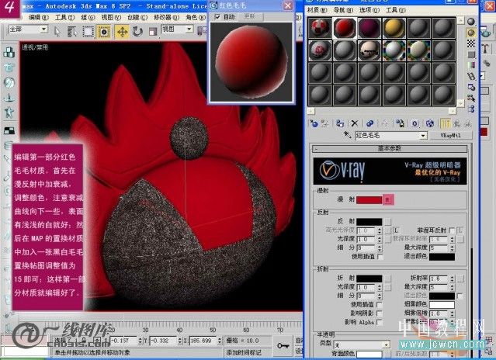Click Put Material to Scene icon
Screen dimensions: 496x360
(x=325, y=123)
